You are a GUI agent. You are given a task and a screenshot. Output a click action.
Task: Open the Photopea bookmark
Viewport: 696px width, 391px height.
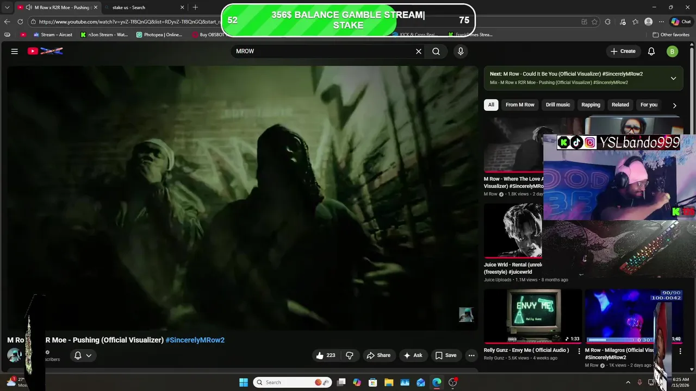(159, 35)
